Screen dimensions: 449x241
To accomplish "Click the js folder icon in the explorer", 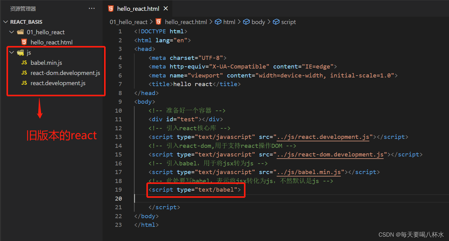I will pos(20,52).
